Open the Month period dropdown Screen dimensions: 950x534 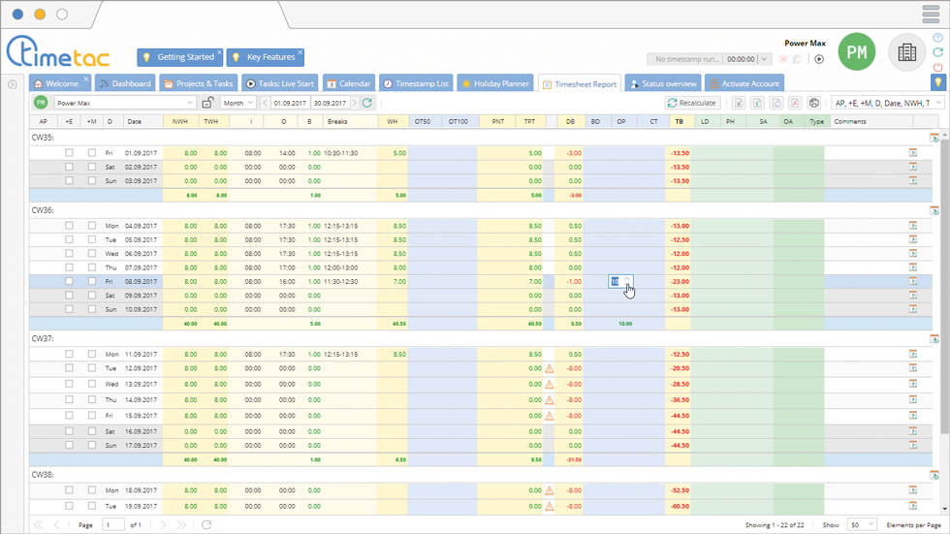[238, 103]
